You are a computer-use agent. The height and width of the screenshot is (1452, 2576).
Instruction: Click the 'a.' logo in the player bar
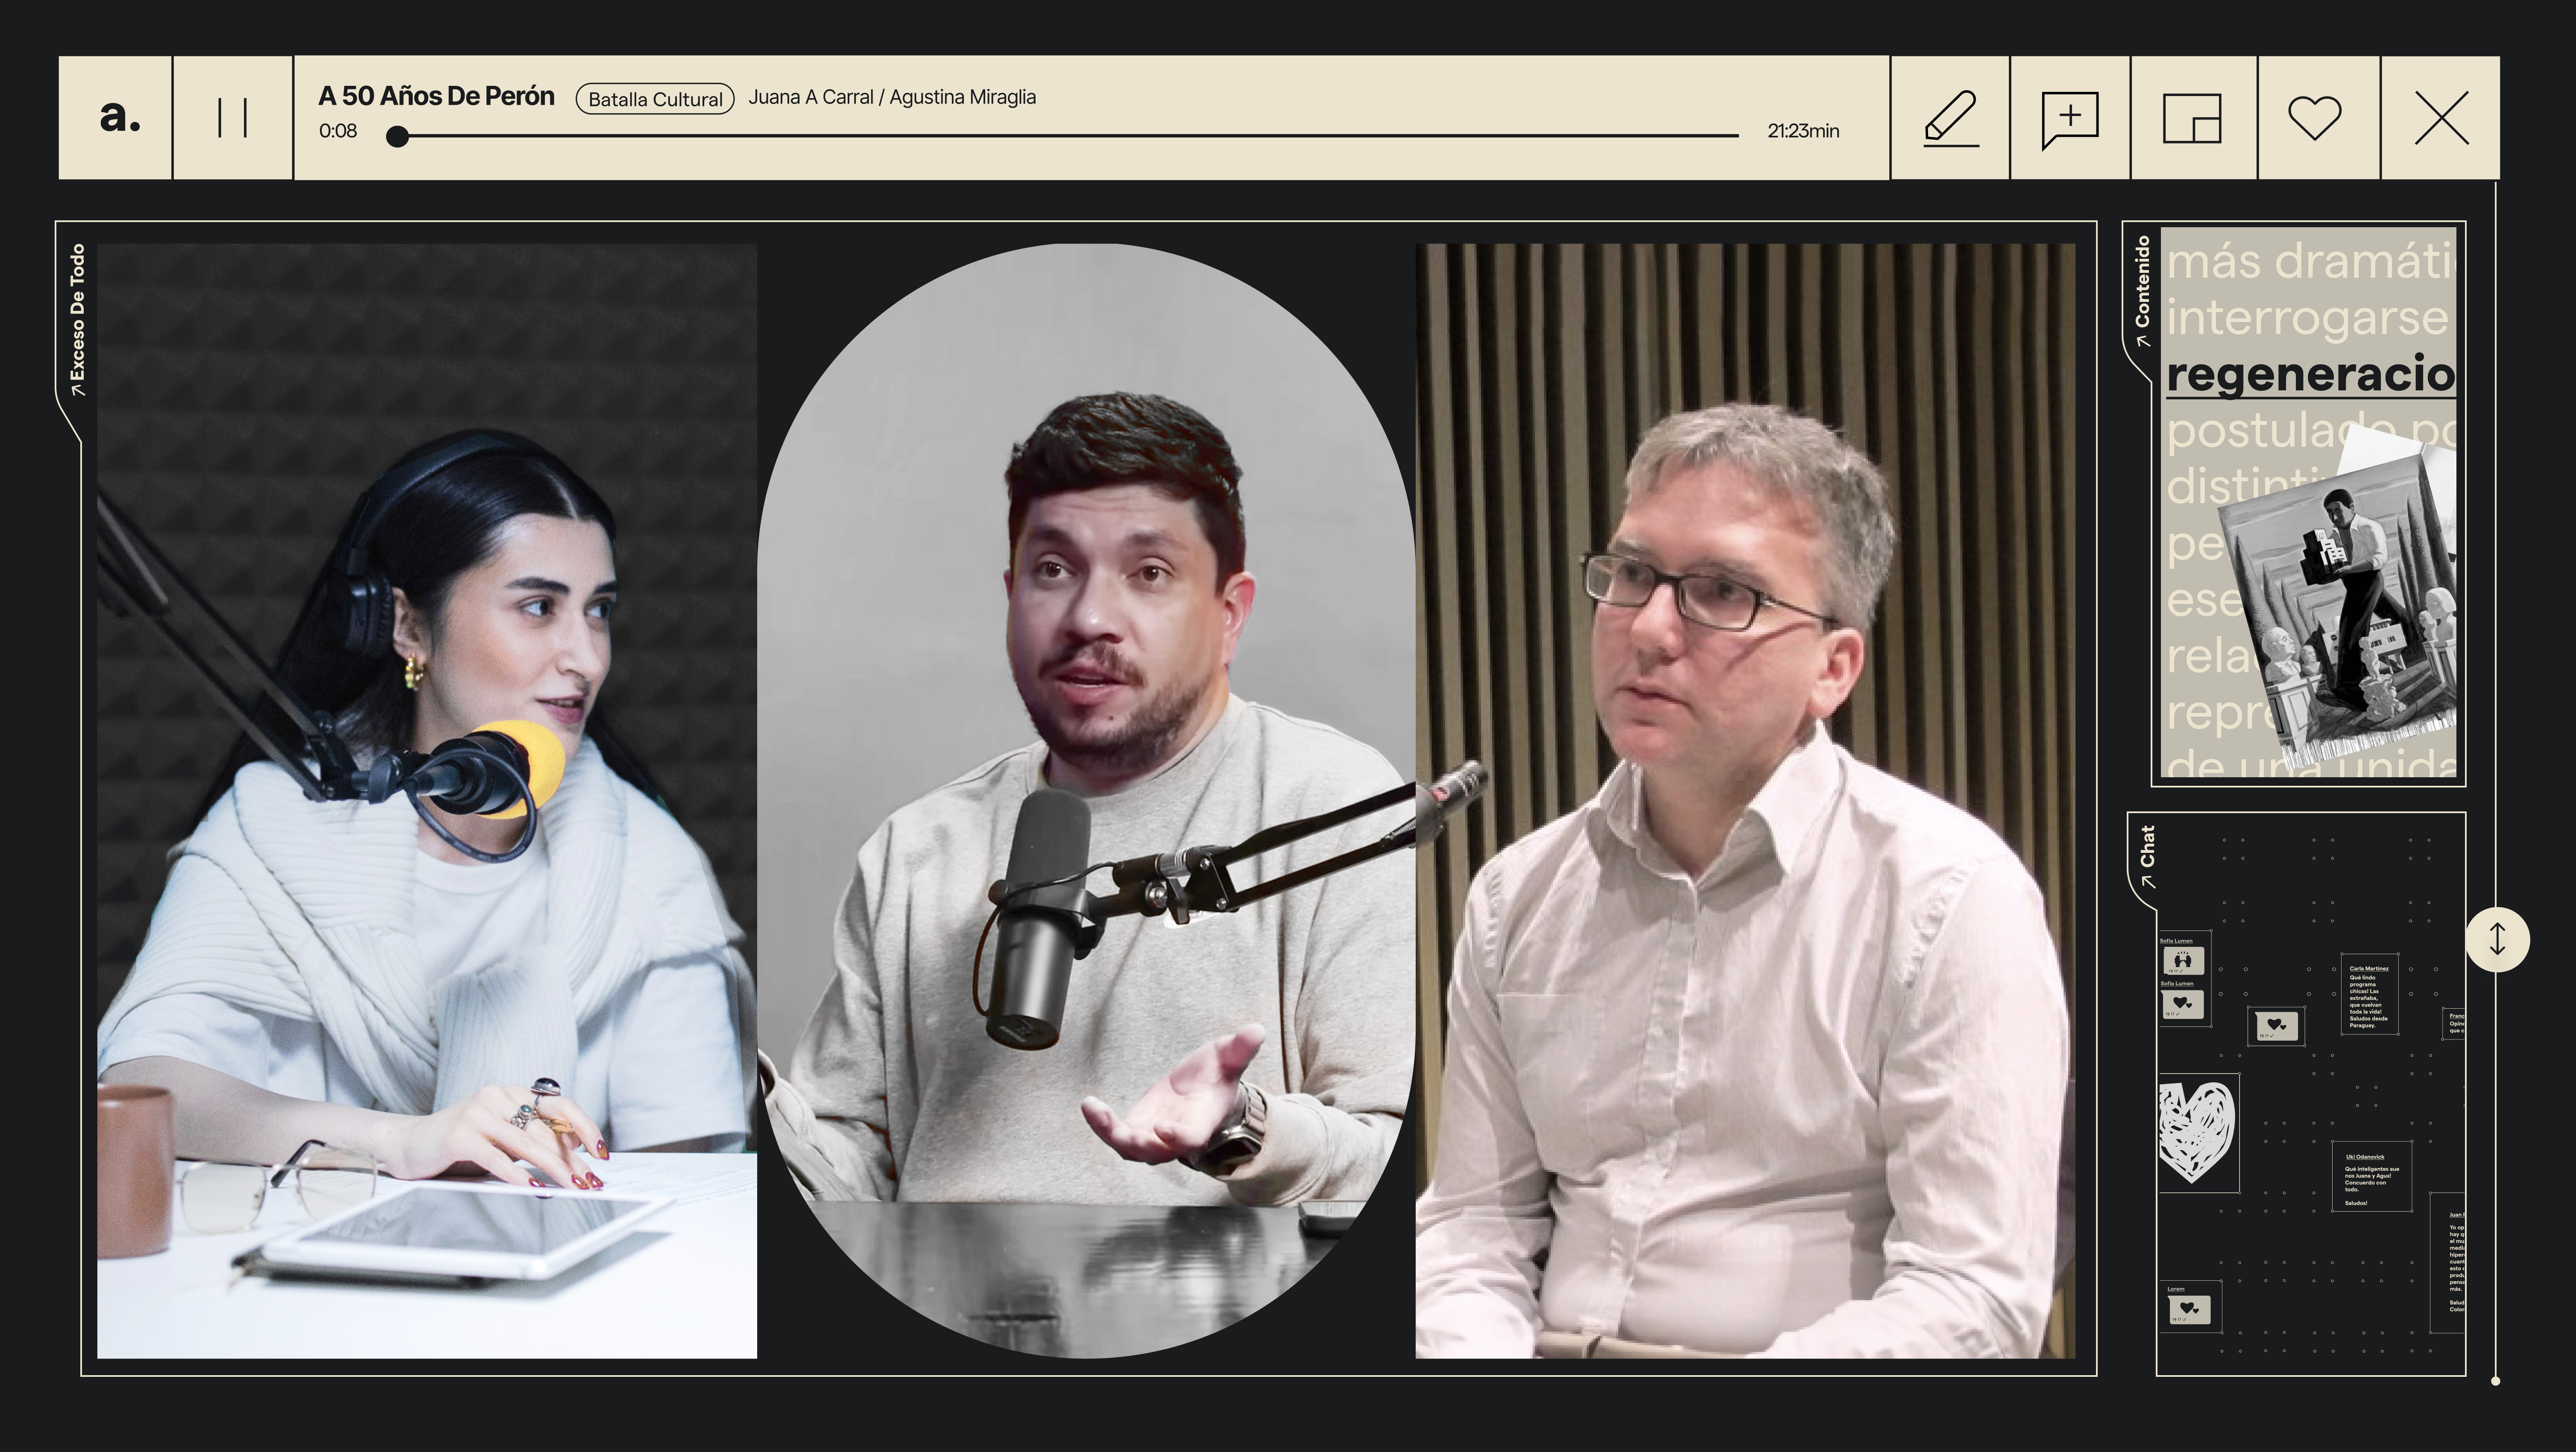(119, 117)
